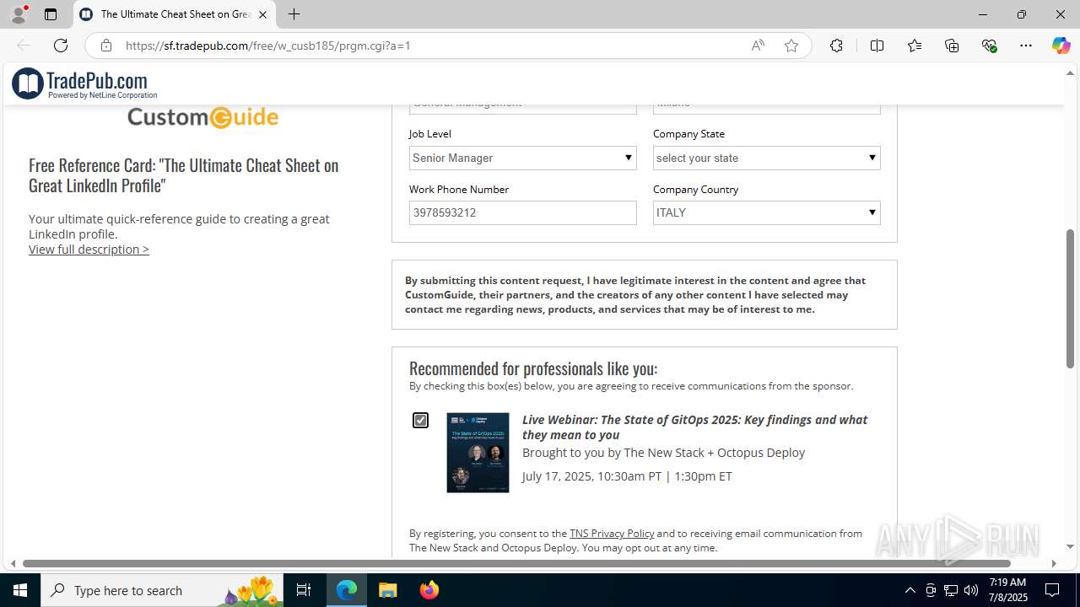
Task: Open Browser essentials icon
Action: (x=990, y=46)
